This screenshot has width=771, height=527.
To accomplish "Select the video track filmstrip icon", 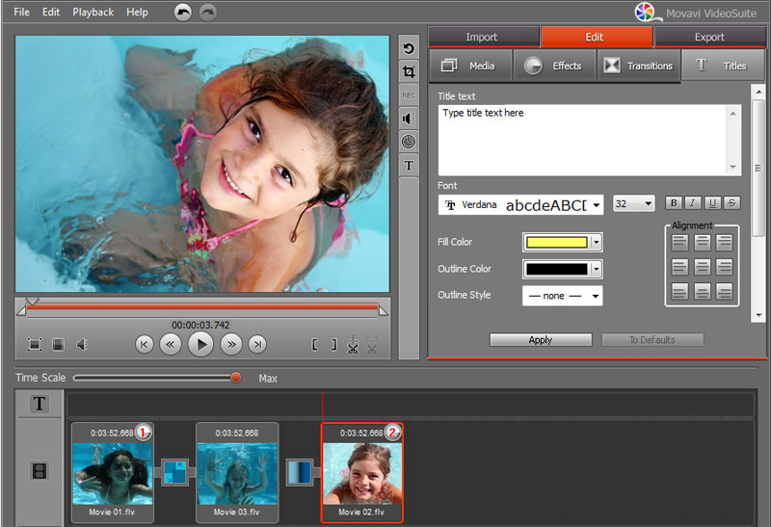I will pyautogui.click(x=40, y=471).
